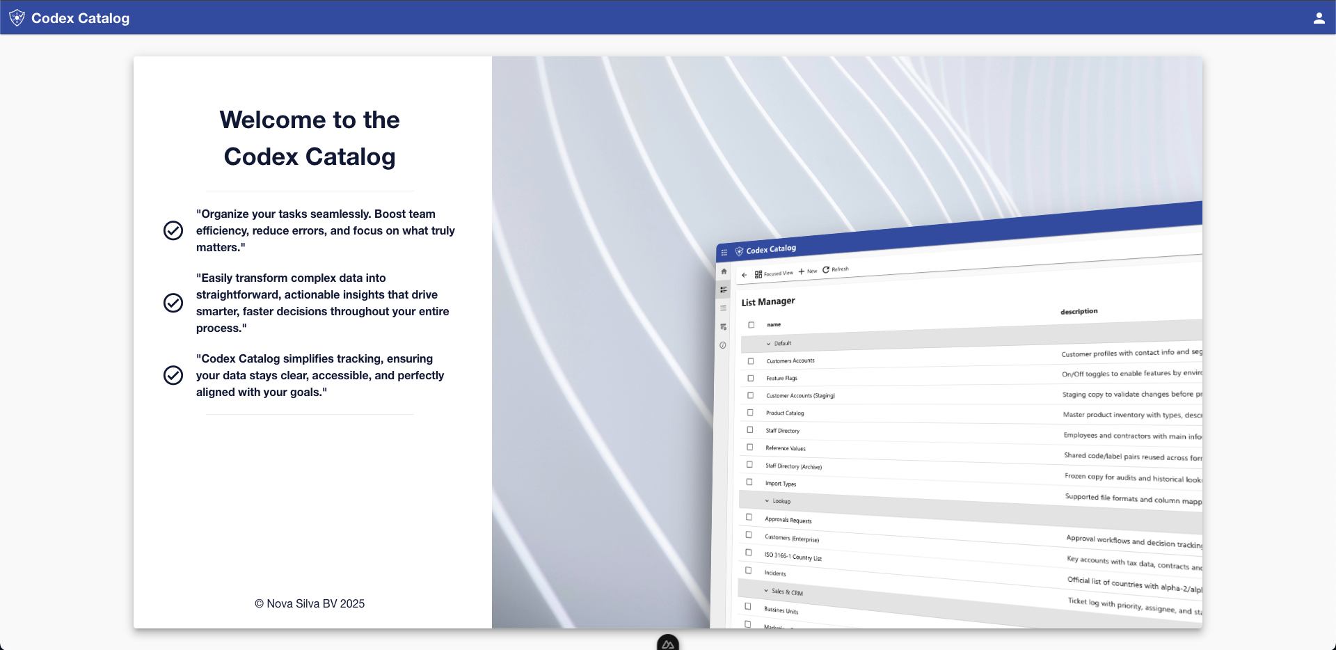Click the Codex Catalog title in the top bar
1336x650 pixels.
click(x=80, y=18)
